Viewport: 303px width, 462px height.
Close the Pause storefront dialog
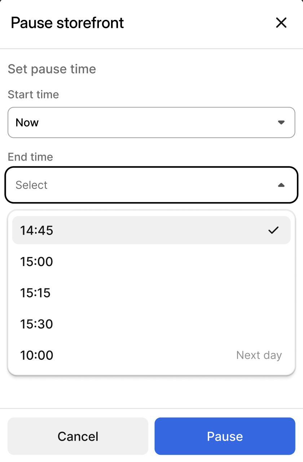tap(281, 23)
